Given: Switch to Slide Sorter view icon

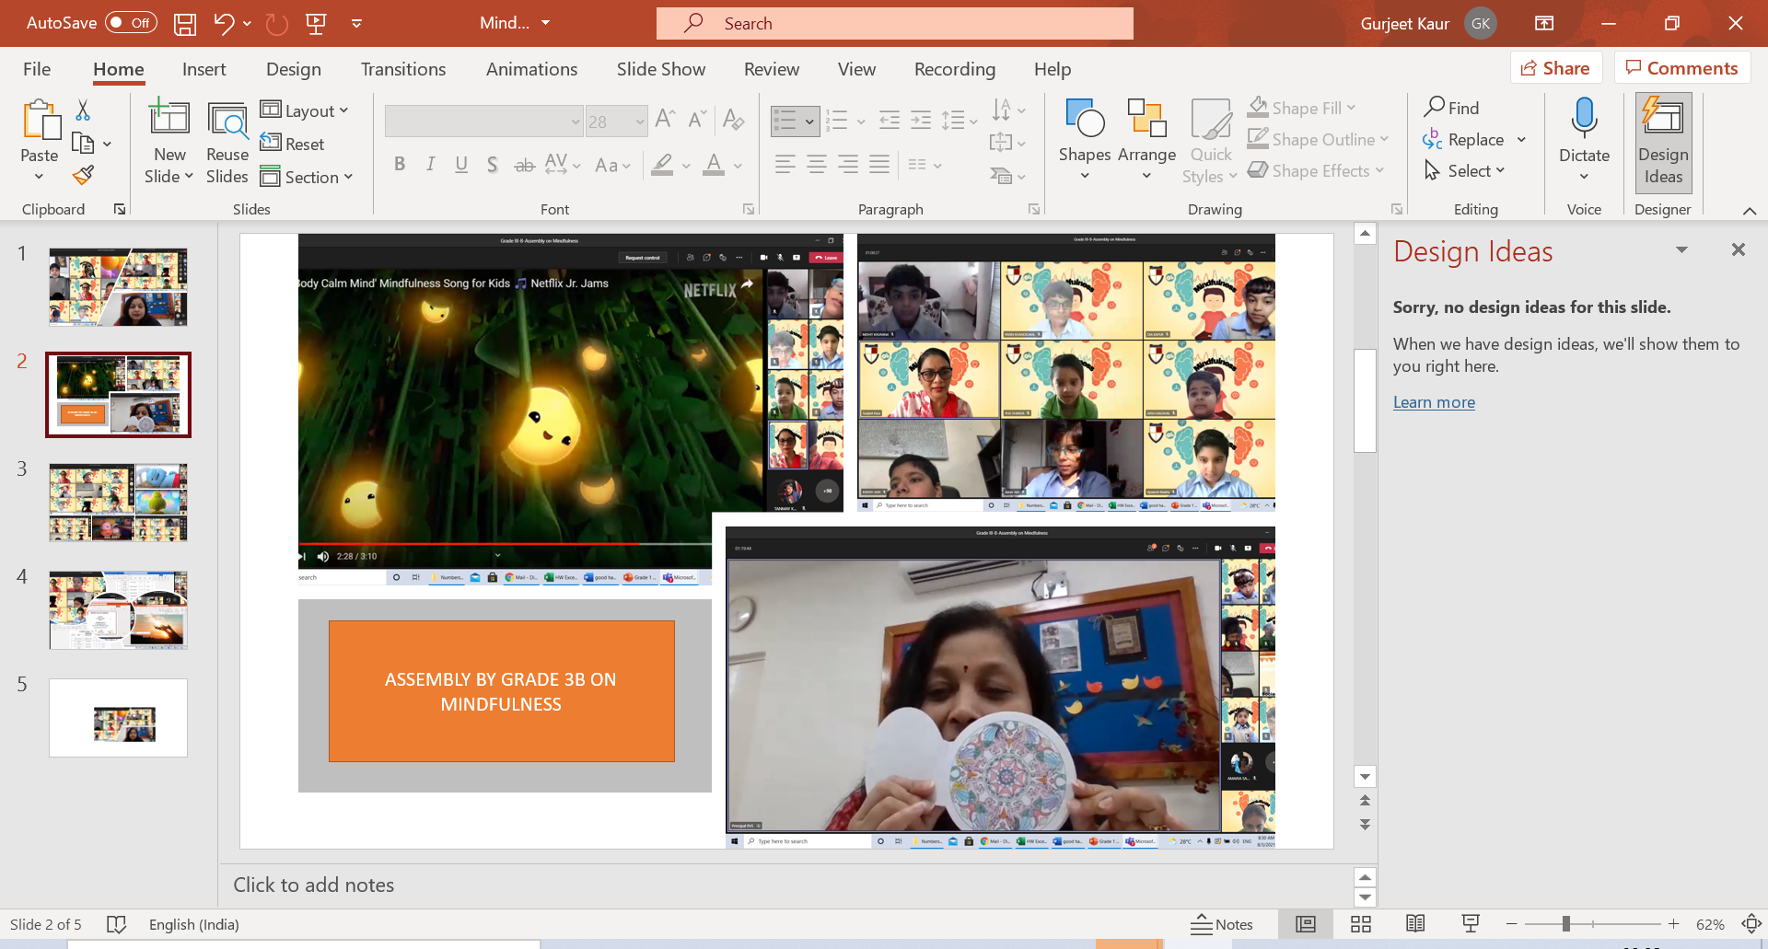Looking at the screenshot, I should [x=1361, y=924].
